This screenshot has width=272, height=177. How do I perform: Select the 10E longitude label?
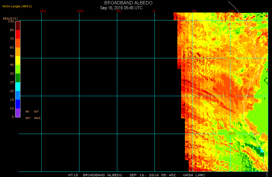(x=231, y=11)
